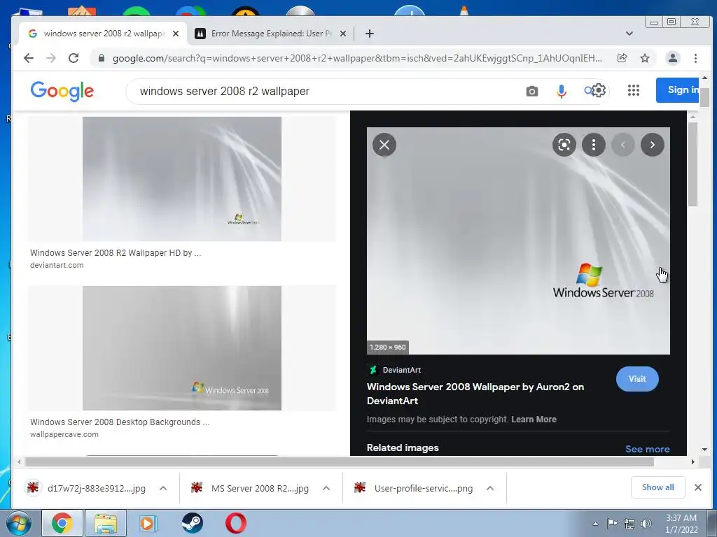717x537 pixels.
Task: Open File Explorer from the taskbar
Action: (x=106, y=523)
